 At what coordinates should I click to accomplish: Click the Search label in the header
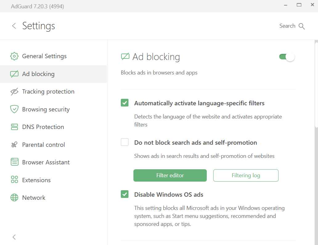(287, 26)
